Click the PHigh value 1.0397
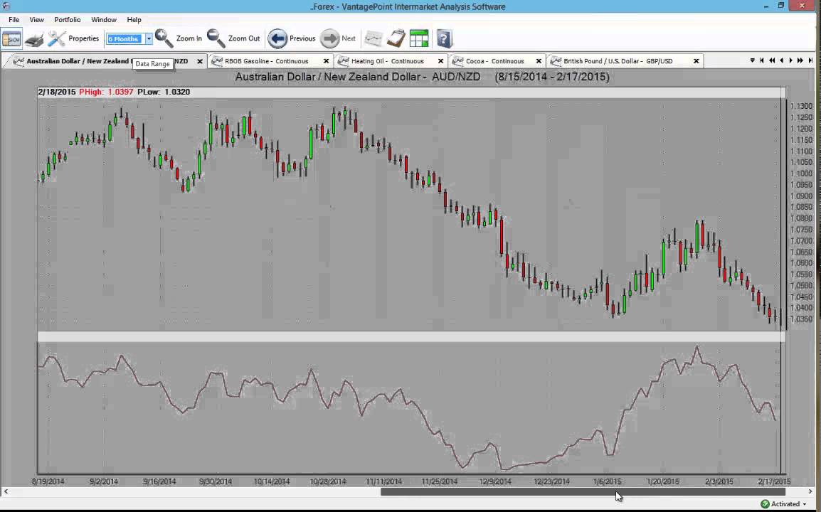The width and height of the screenshot is (821, 512). [x=120, y=92]
